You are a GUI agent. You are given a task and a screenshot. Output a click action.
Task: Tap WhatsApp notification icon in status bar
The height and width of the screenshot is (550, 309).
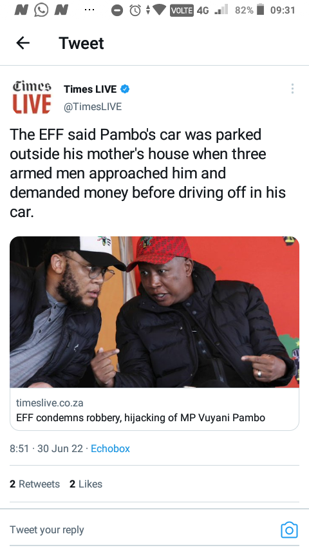click(41, 10)
